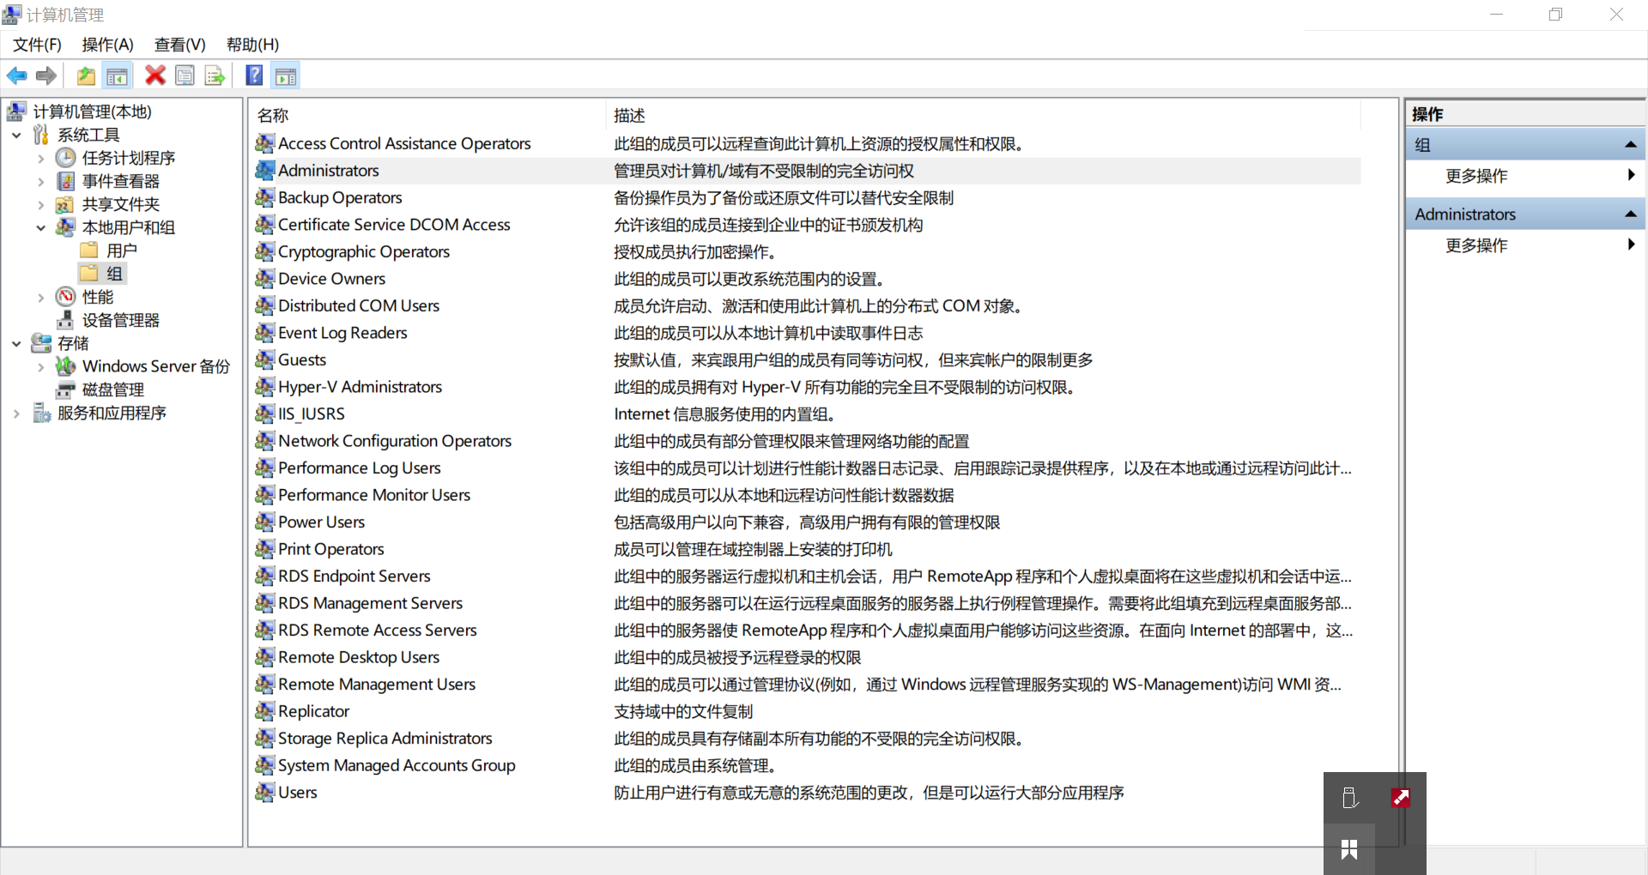Click the 设备管理器 icon in the tree
Screen dimensions: 1648x875
[65, 320]
